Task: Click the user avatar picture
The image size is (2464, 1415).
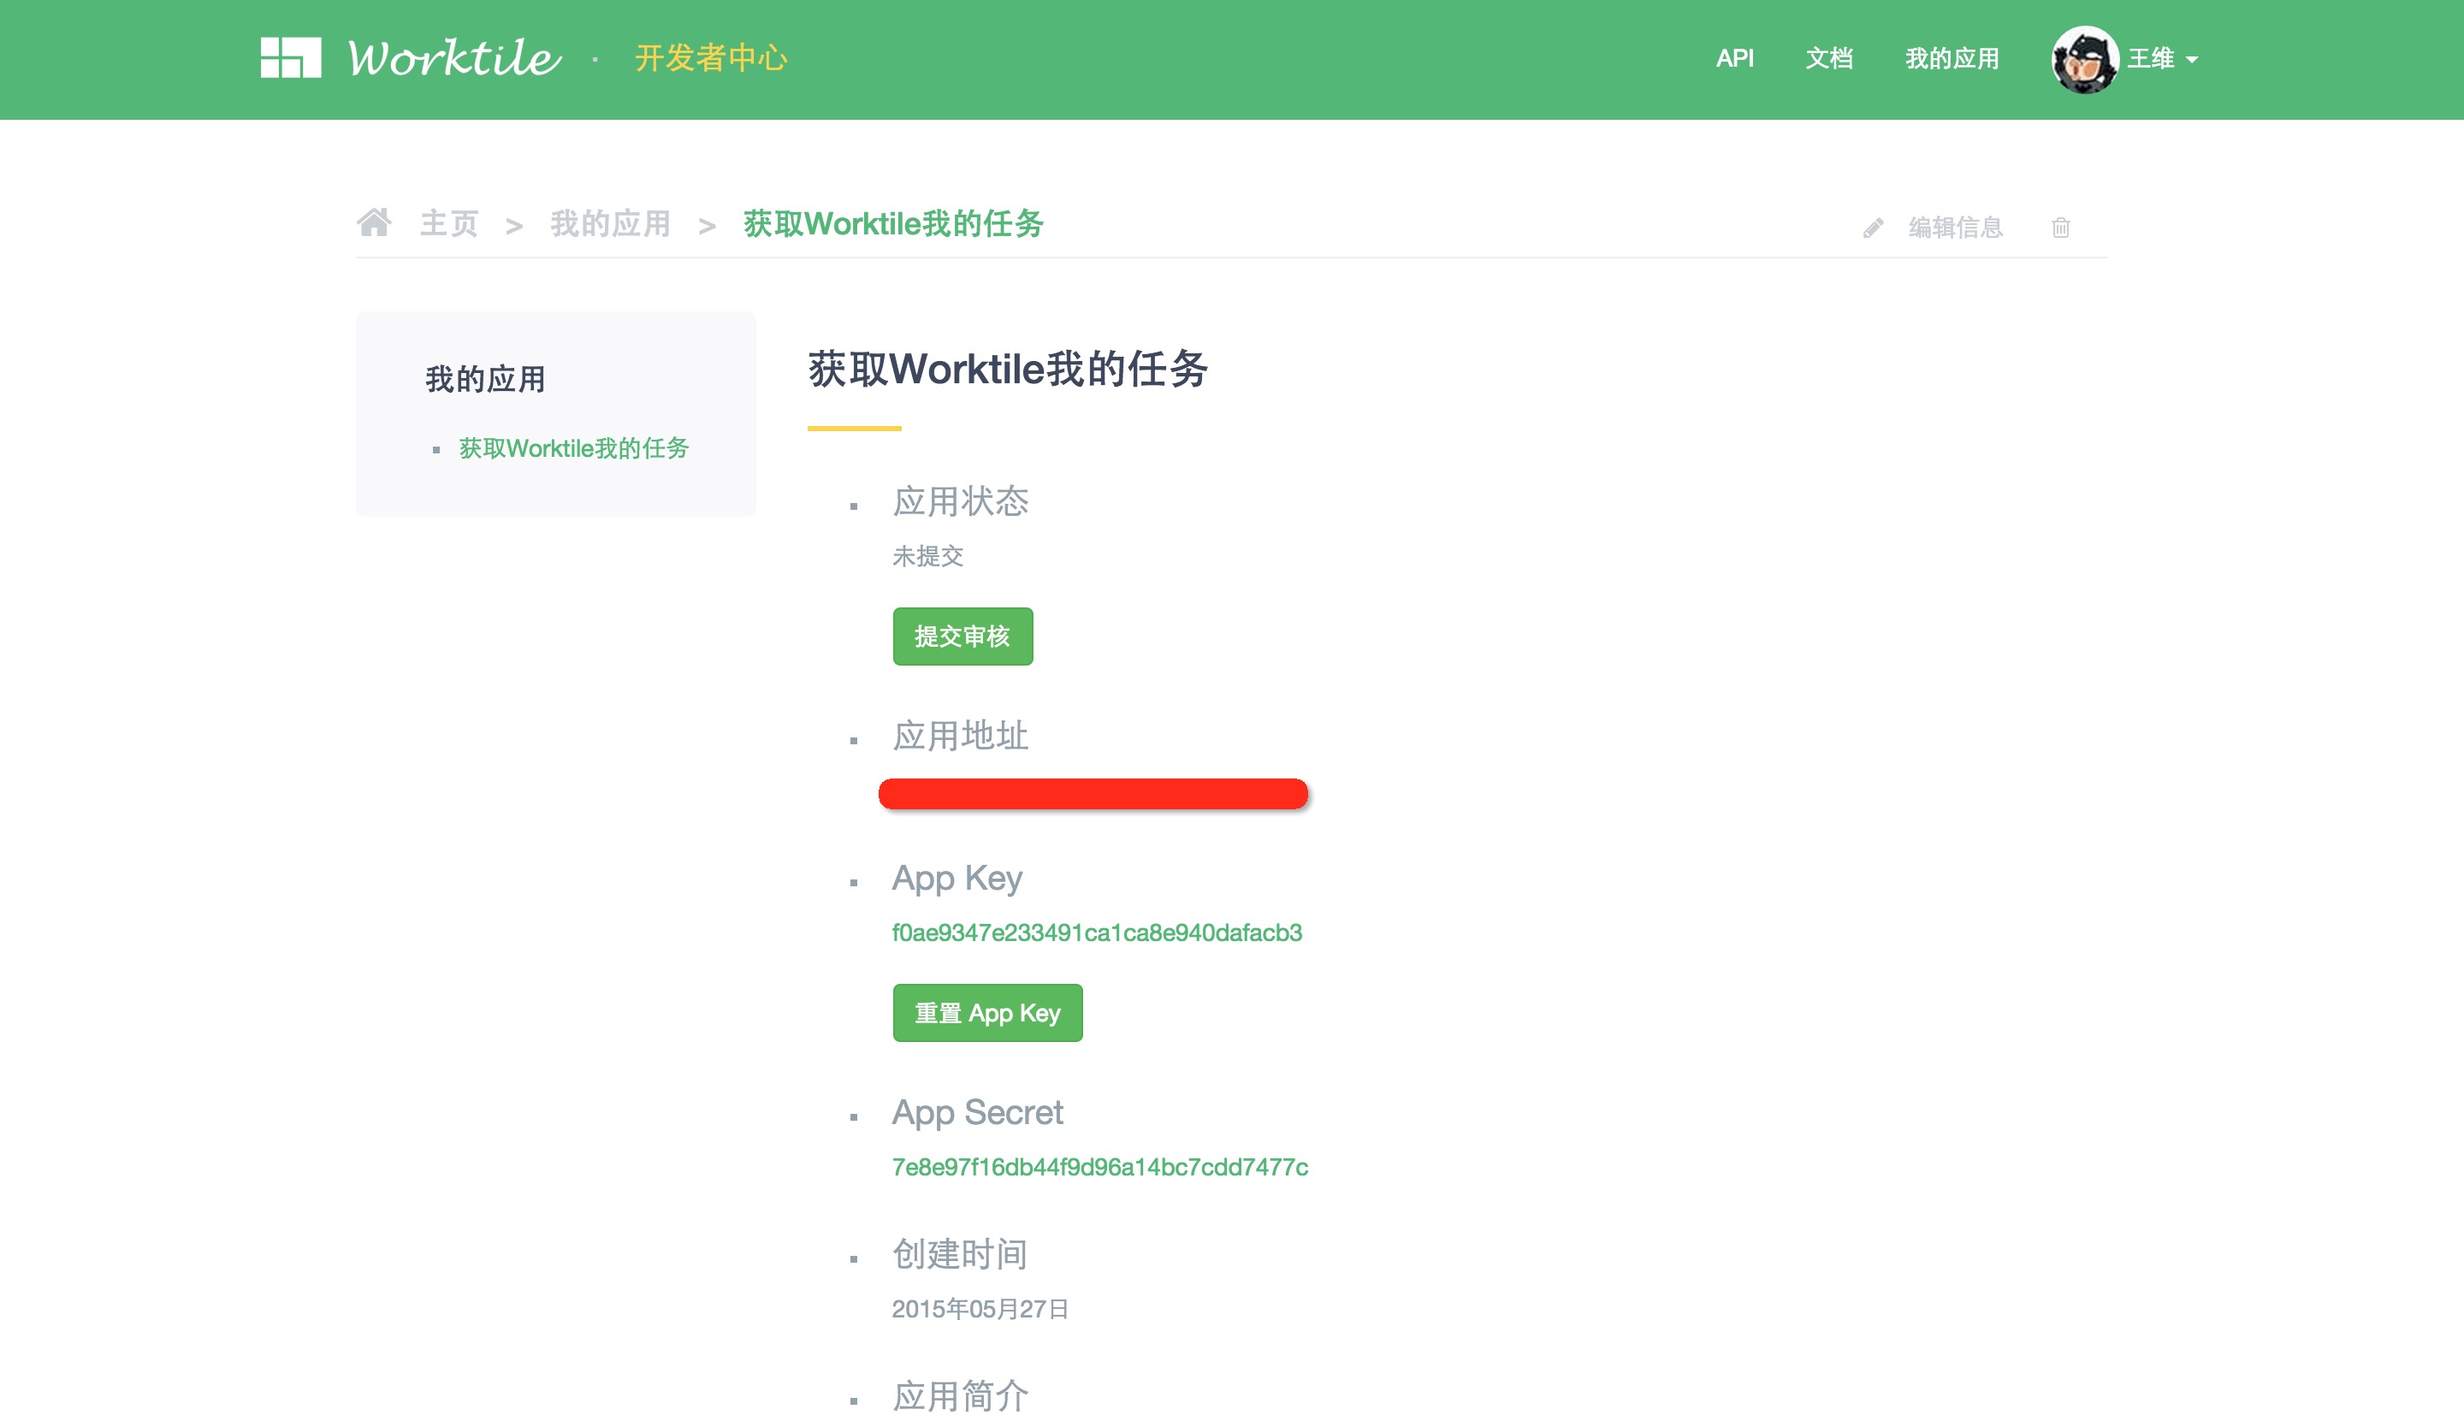Action: coord(2084,59)
